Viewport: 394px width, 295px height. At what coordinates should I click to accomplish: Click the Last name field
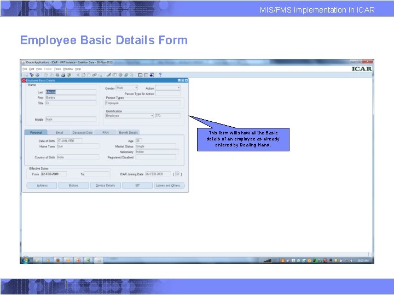71,92
